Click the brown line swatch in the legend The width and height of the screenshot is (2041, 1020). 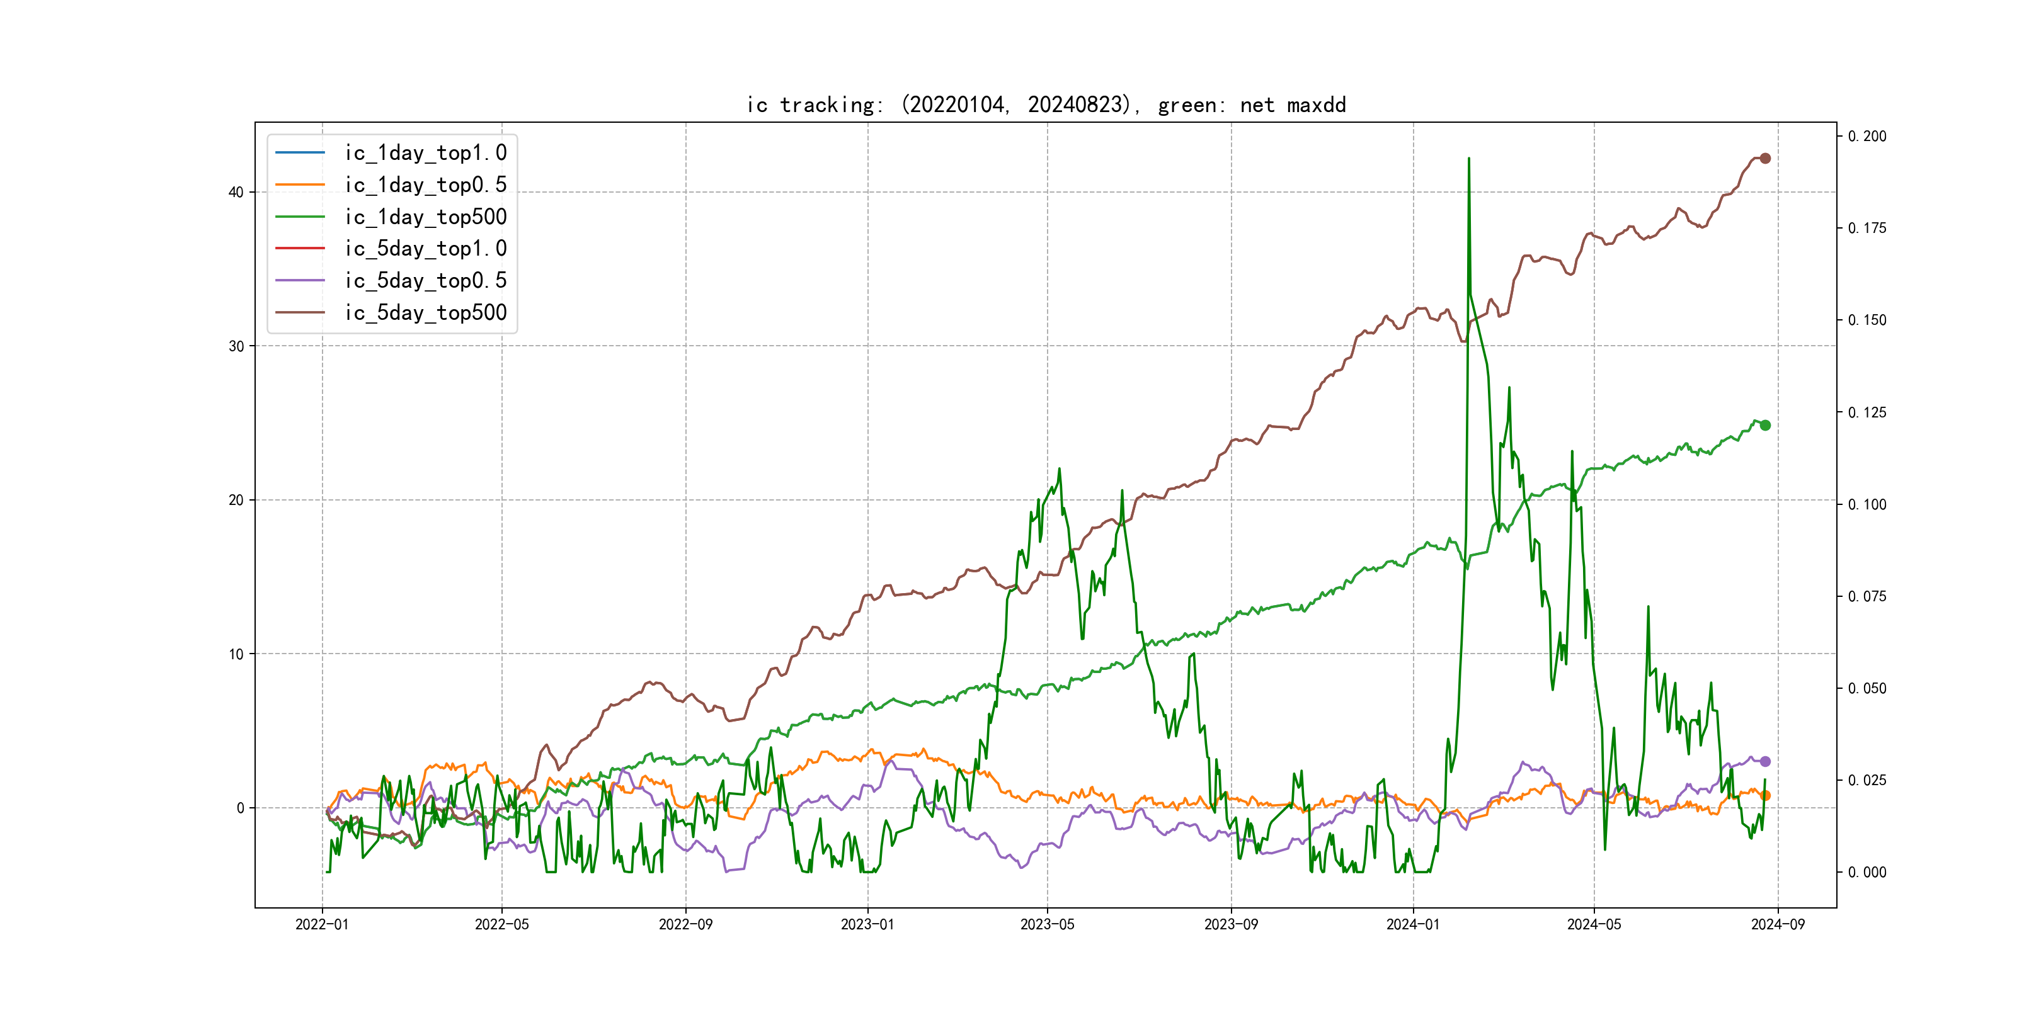tap(299, 312)
